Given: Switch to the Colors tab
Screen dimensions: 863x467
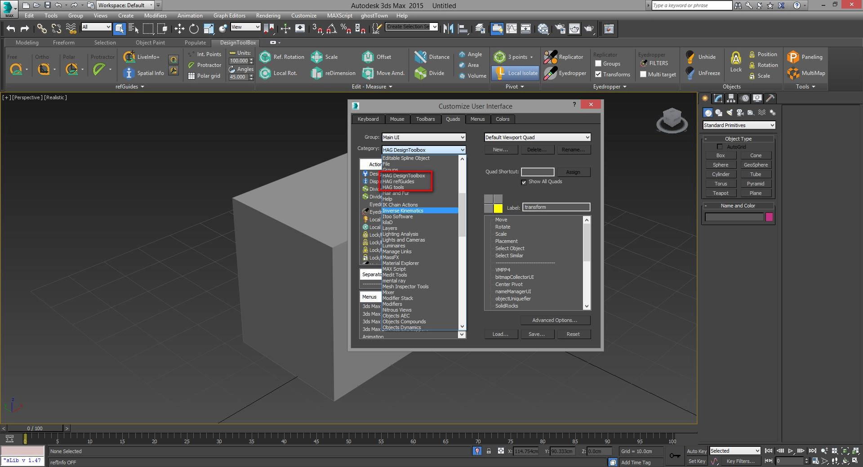Looking at the screenshot, I should [503, 119].
